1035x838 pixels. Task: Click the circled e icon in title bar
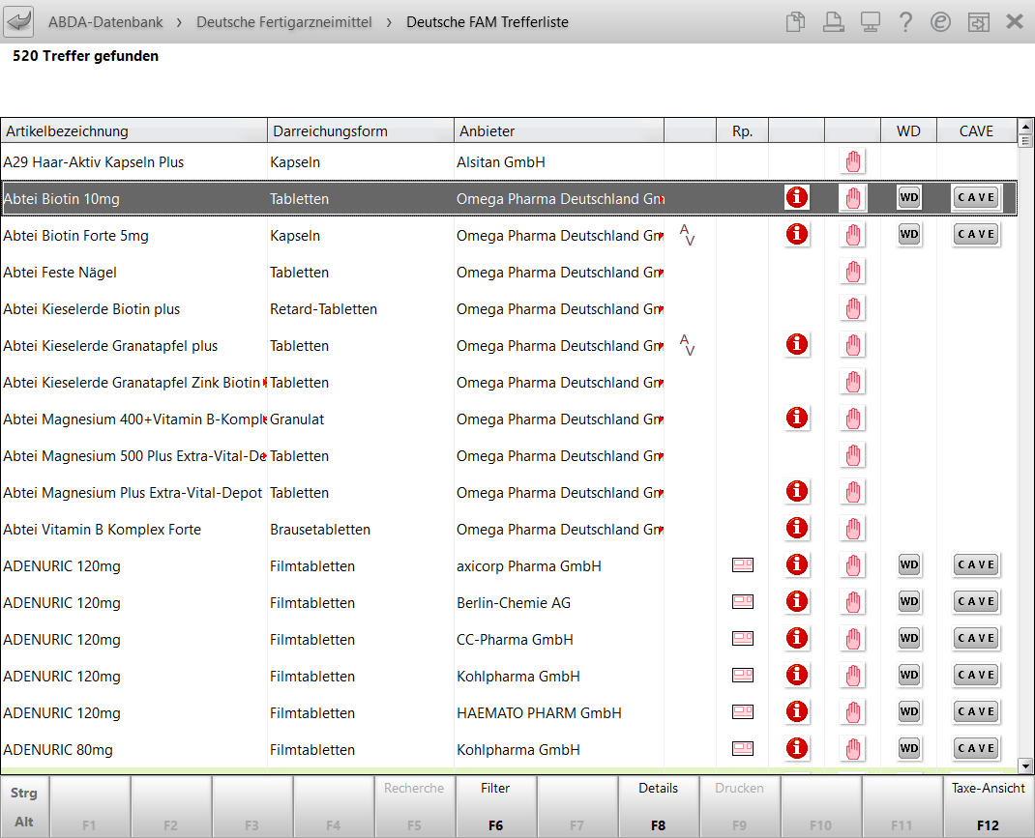[940, 21]
